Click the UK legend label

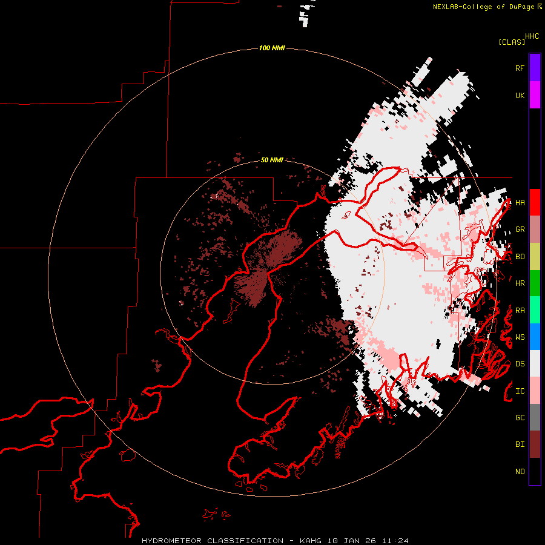(x=520, y=95)
